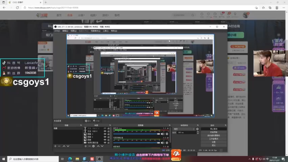
Task: Toggle visibility of second text source
Action: [105, 131]
